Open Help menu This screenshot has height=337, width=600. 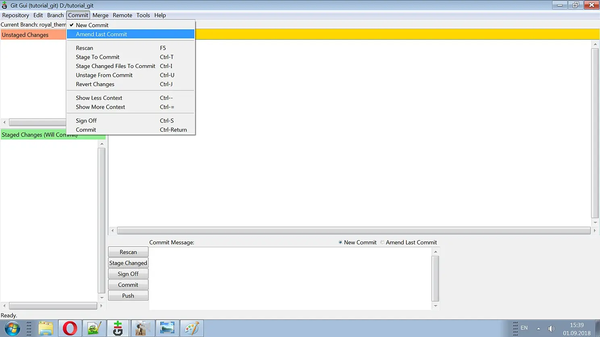(x=160, y=15)
